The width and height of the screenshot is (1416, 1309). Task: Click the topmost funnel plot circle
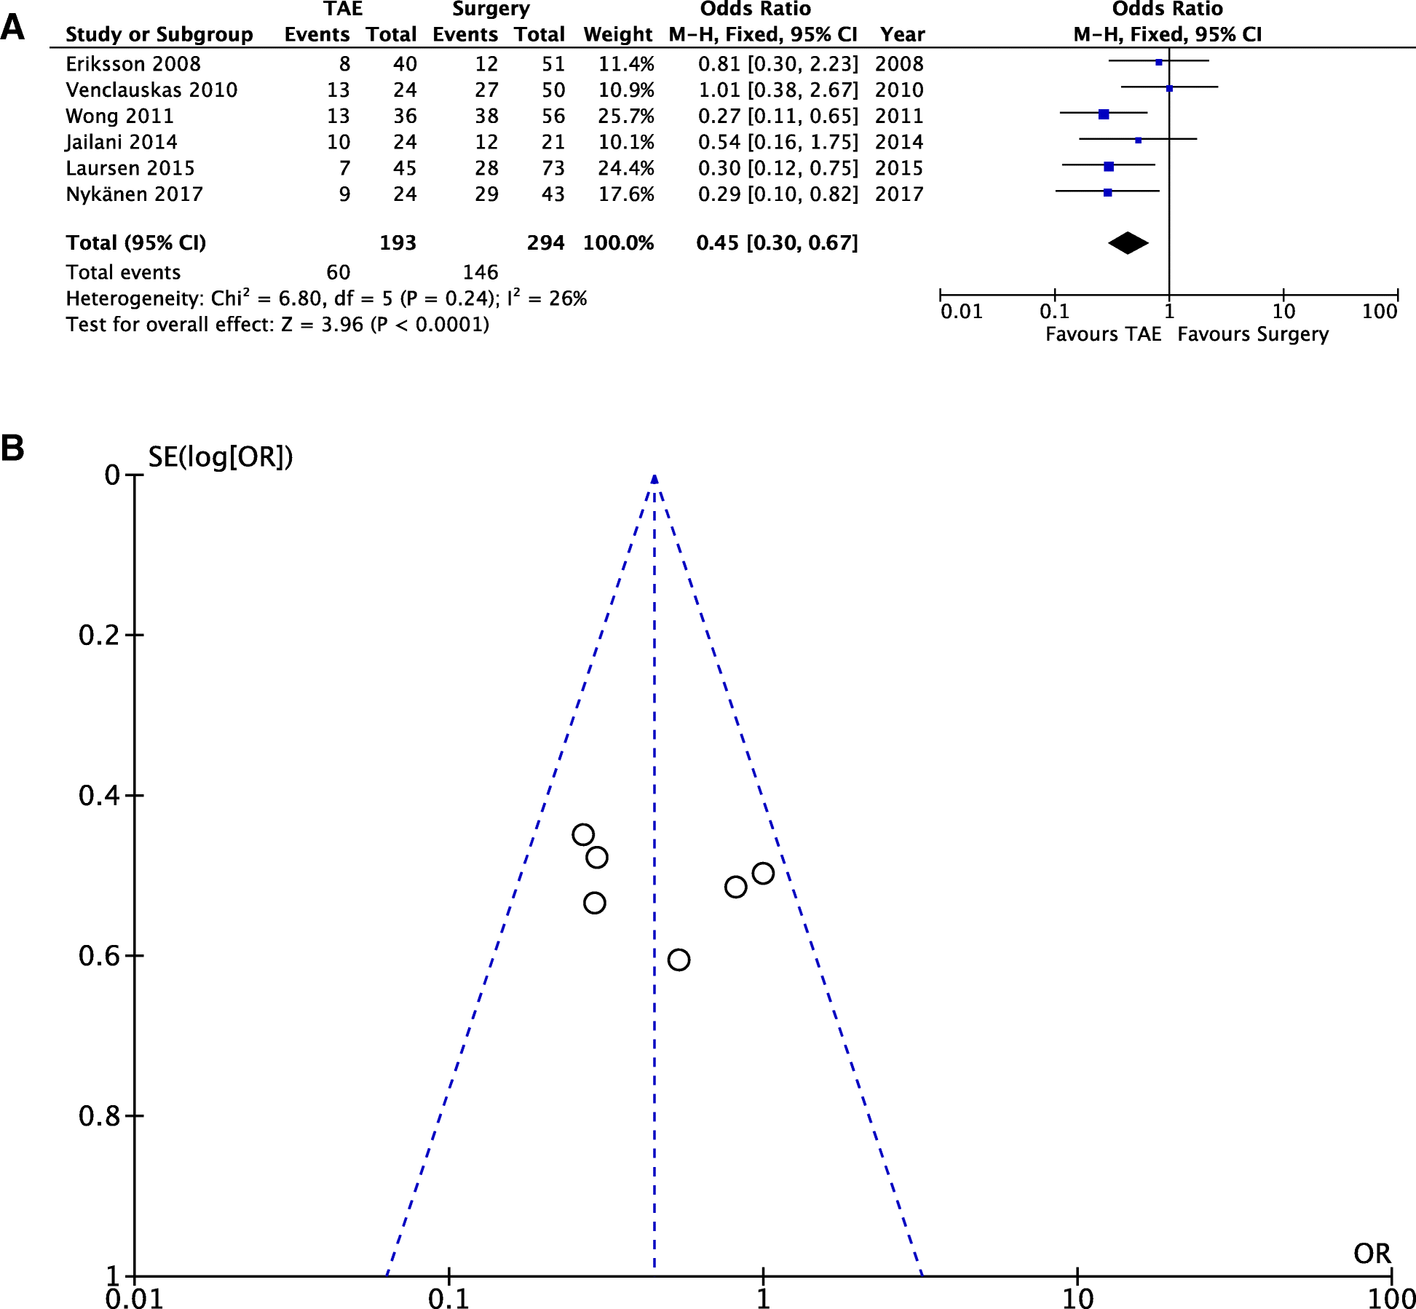(583, 834)
